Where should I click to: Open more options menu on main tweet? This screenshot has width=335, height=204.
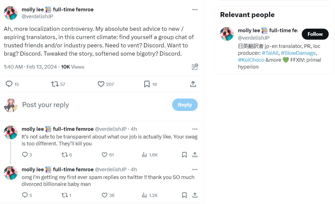(195, 9)
